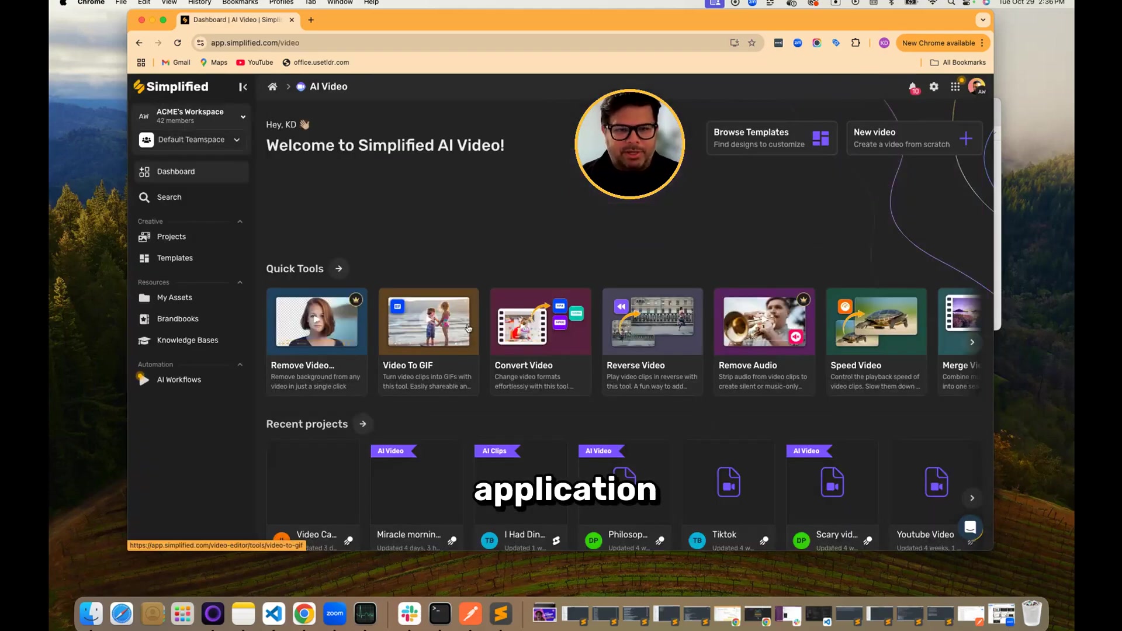1122x631 pixels.
Task: Open the settings gear in app header
Action: pyautogui.click(x=934, y=86)
